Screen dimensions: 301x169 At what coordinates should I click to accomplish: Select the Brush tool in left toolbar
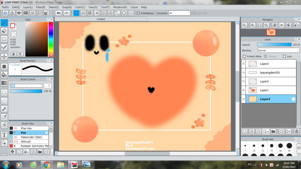coord(4,23)
